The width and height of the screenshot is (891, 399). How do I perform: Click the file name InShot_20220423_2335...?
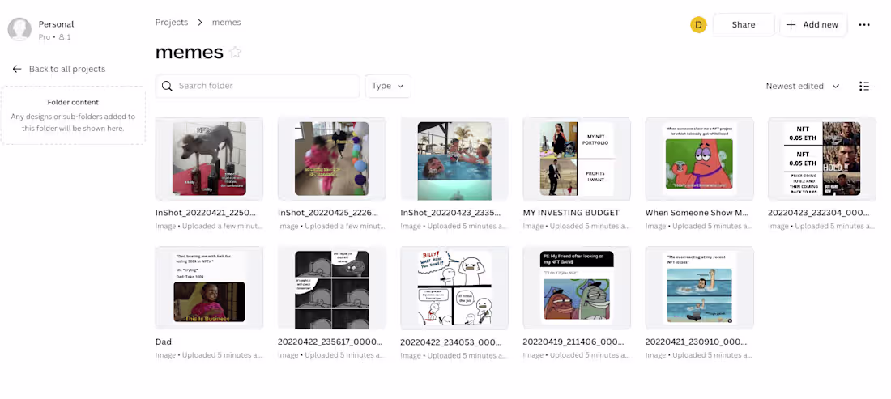450,214
